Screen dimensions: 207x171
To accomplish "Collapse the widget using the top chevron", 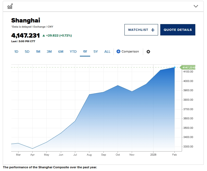I will pos(196,6).
